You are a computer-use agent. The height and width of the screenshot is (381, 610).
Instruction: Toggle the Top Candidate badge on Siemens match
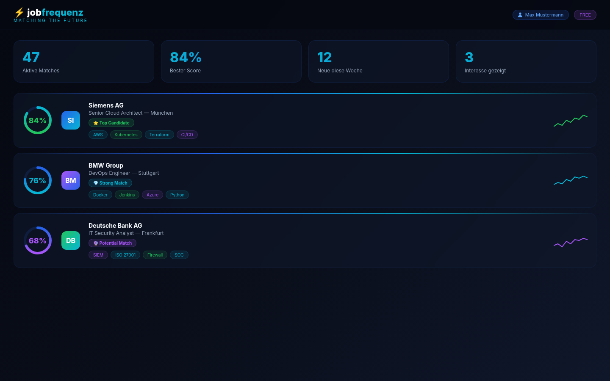pyautogui.click(x=111, y=123)
